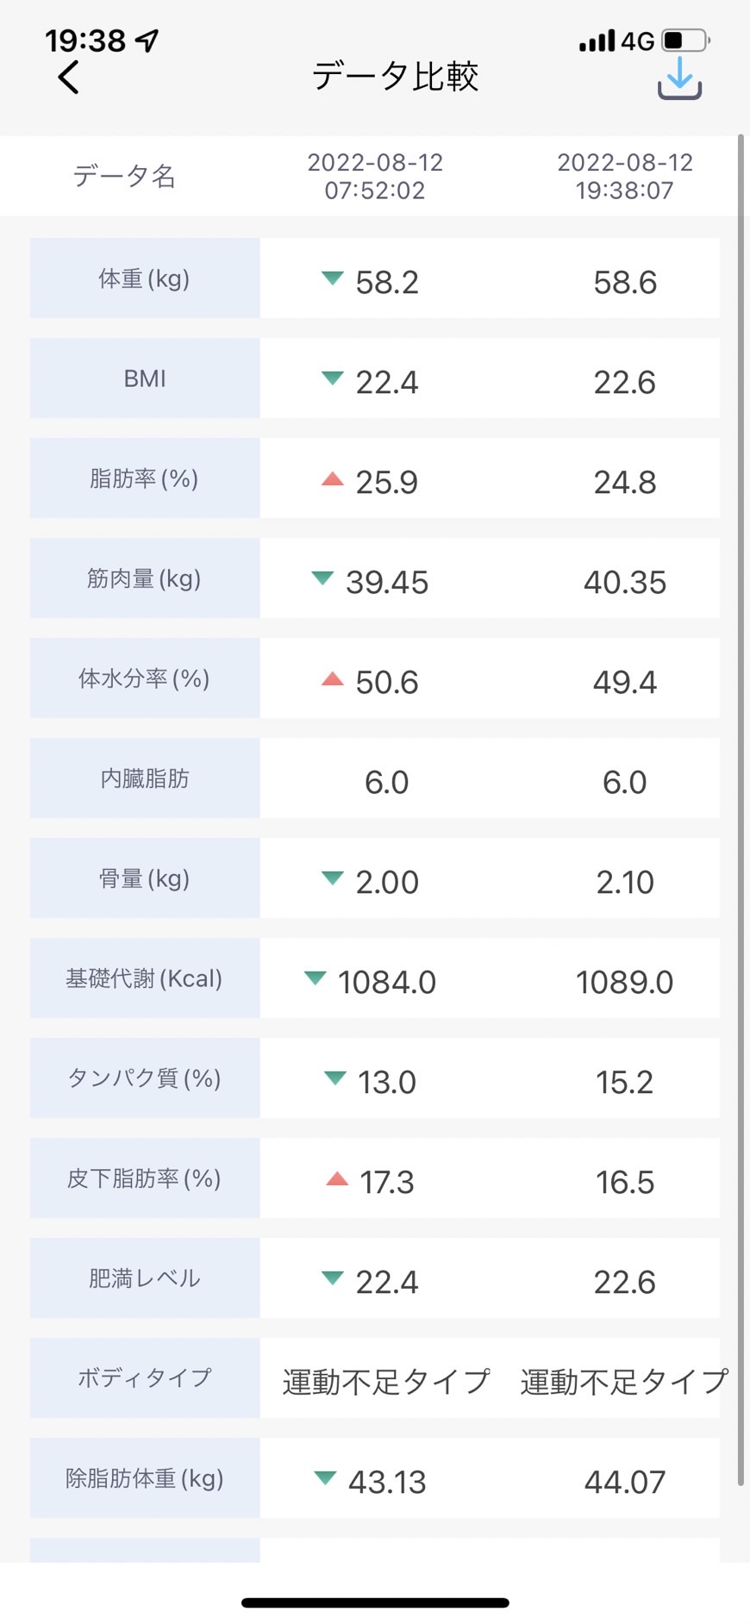Click the vertical scrollbar on right edge
The image size is (750, 1624).
point(741,810)
